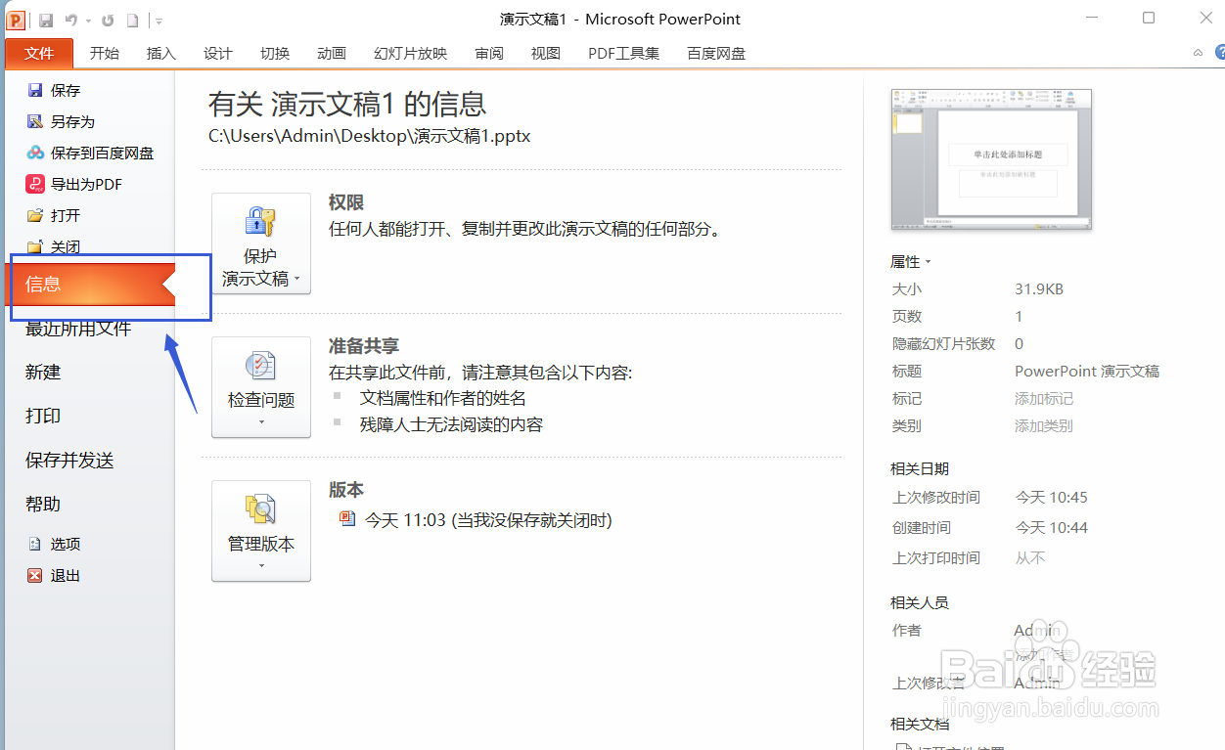Switch to the 插入 ribbon tab
This screenshot has height=750, width=1225.
161,54
